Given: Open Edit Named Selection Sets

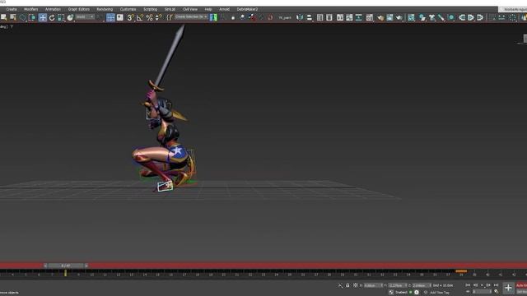Looking at the screenshot, I should click(x=169, y=17).
